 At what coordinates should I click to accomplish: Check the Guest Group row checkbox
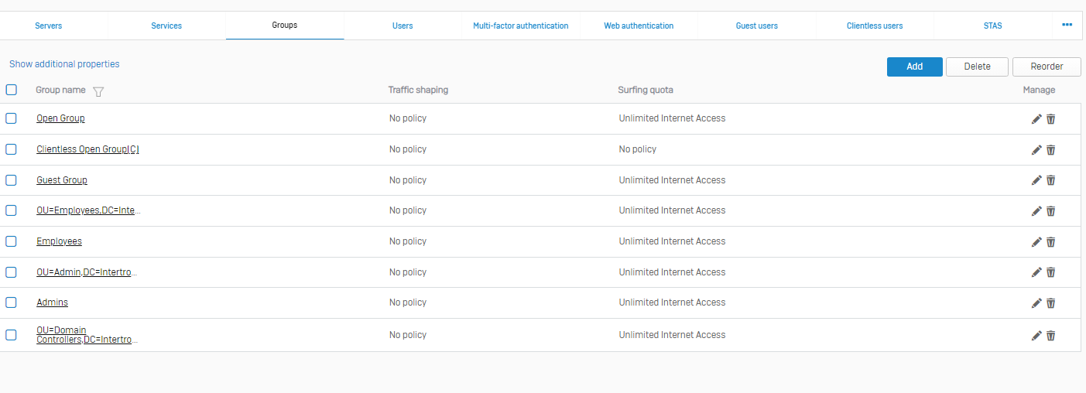(x=11, y=180)
